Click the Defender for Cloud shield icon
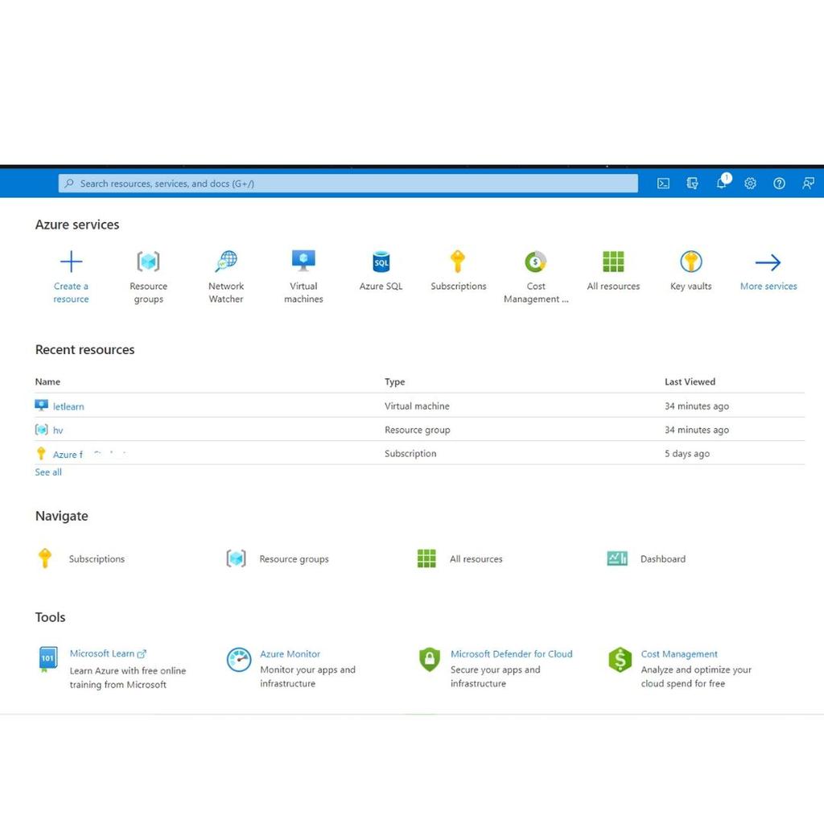 click(x=430, y=659)
